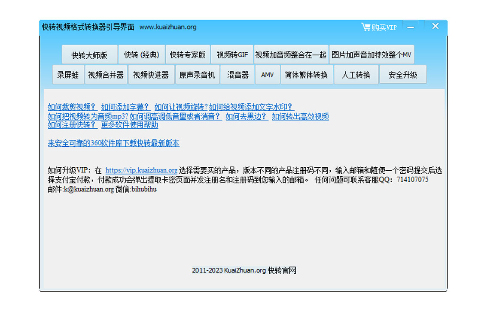Open 简体繁体转换 converter
481x326 pixels.
pyautogui.click(x=307, y=75)
